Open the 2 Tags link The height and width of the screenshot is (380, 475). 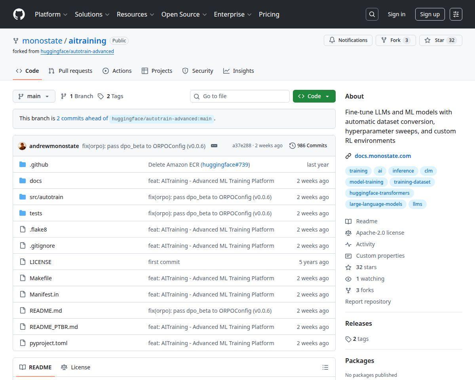pos(110,96)
